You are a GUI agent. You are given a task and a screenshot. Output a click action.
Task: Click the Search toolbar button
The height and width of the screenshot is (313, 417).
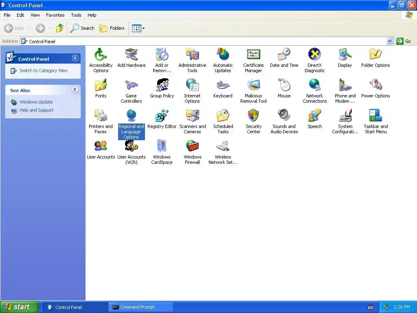click(82, 28)
